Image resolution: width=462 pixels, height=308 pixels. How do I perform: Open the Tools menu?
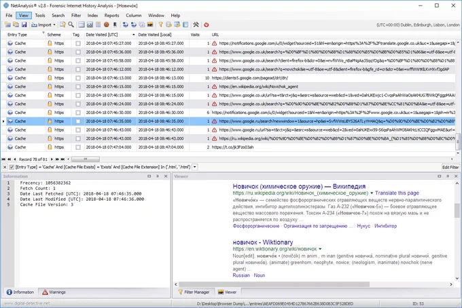coord(40,16)
